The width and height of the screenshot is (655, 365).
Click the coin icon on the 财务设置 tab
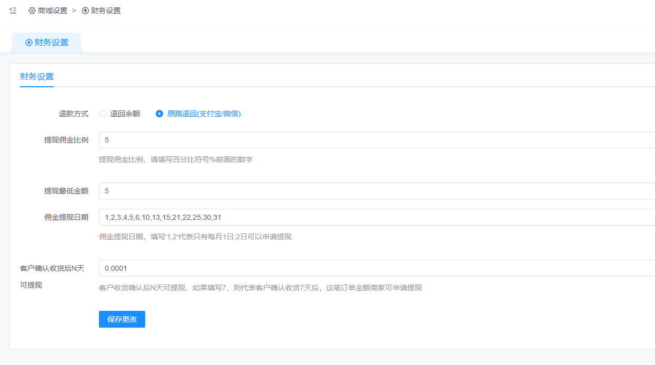(29, 43)
